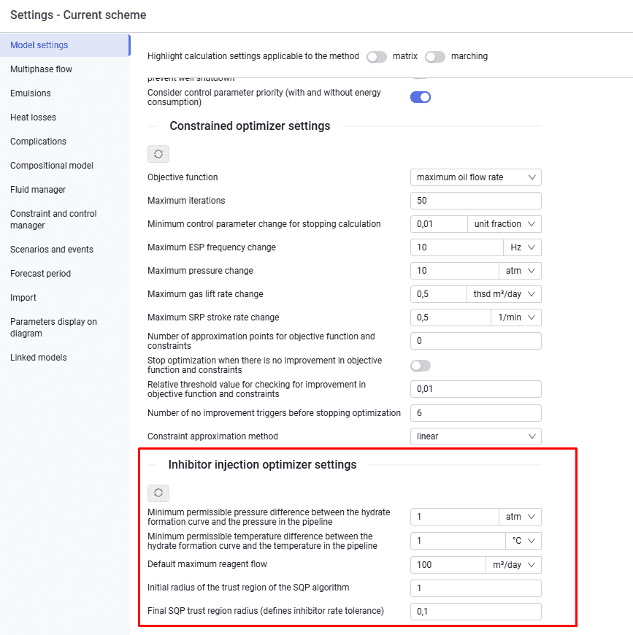Open the thsd m³/day unit dropdown
633x635 pixels.
pos(505,294)
